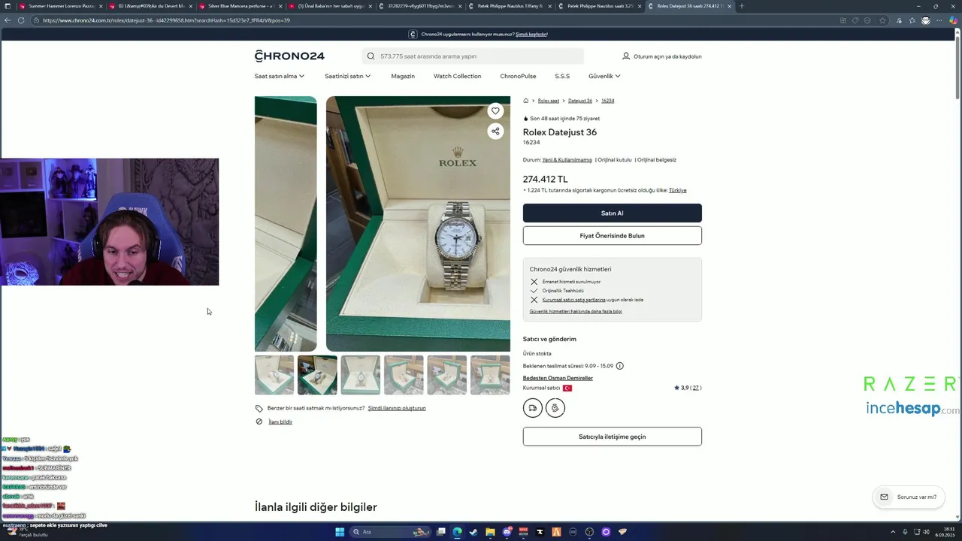
Task: Select the third photo thumbnail
Action: pos(361,375)
